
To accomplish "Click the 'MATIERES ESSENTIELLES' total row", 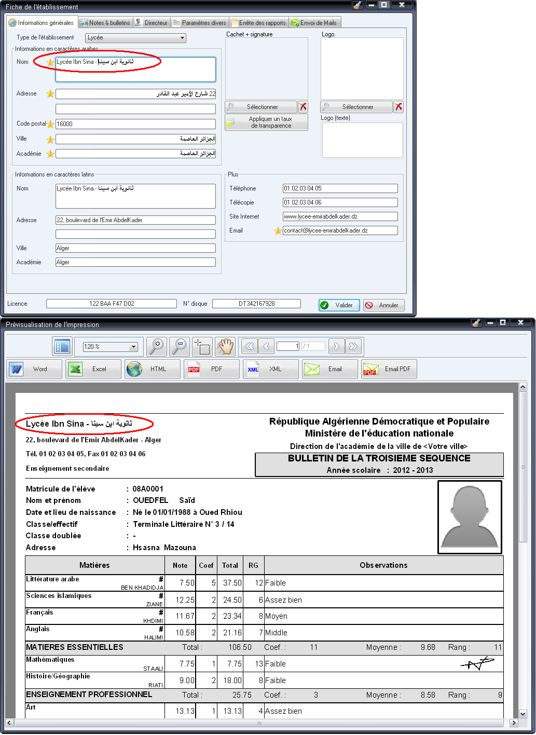I will tap(264, 647).
